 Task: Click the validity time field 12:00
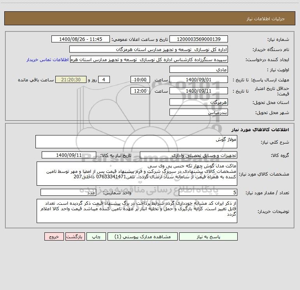pos(140,91)
